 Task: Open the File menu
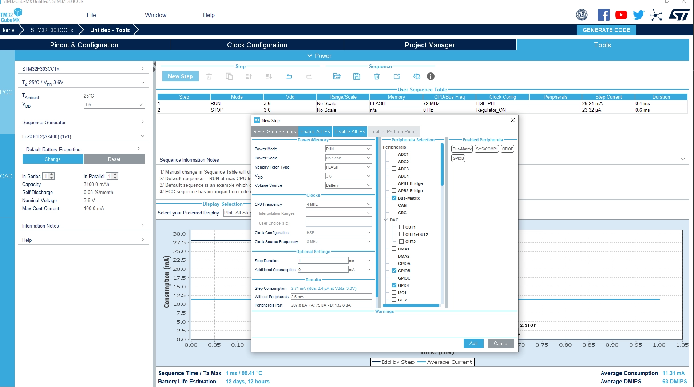91,15
